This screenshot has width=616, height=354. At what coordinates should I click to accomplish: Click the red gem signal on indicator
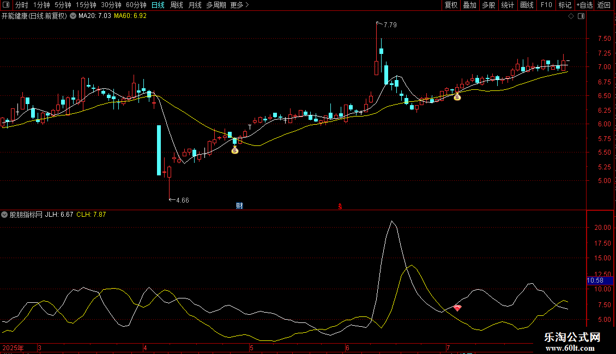point(457,308)
